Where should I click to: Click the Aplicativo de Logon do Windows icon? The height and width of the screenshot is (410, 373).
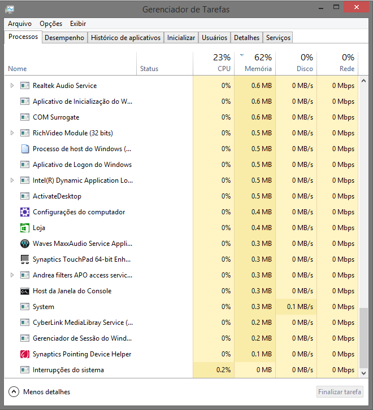pos(25,165)
